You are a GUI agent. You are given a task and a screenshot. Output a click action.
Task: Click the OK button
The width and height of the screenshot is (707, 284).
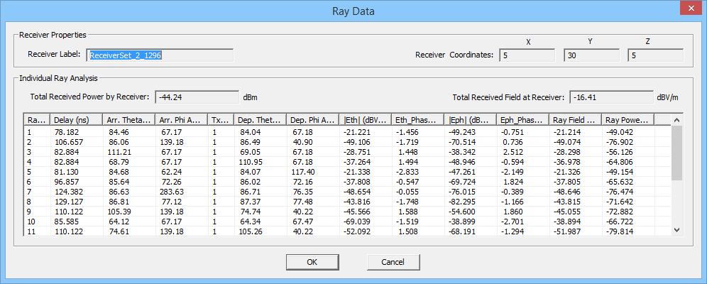coord(312,261)
